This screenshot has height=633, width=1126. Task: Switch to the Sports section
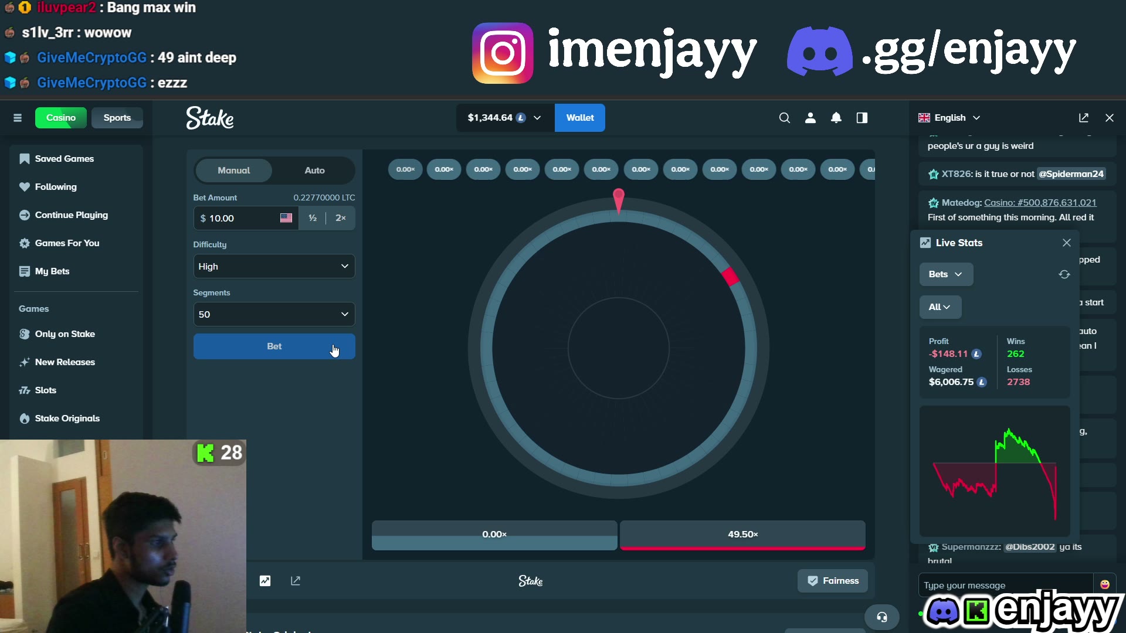tap(117, 118)
